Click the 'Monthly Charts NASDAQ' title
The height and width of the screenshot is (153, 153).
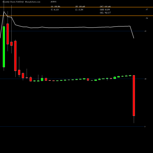[x=13, y=2]
